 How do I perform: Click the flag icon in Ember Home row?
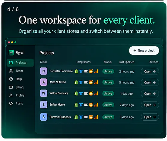click(x=86, y=105)
